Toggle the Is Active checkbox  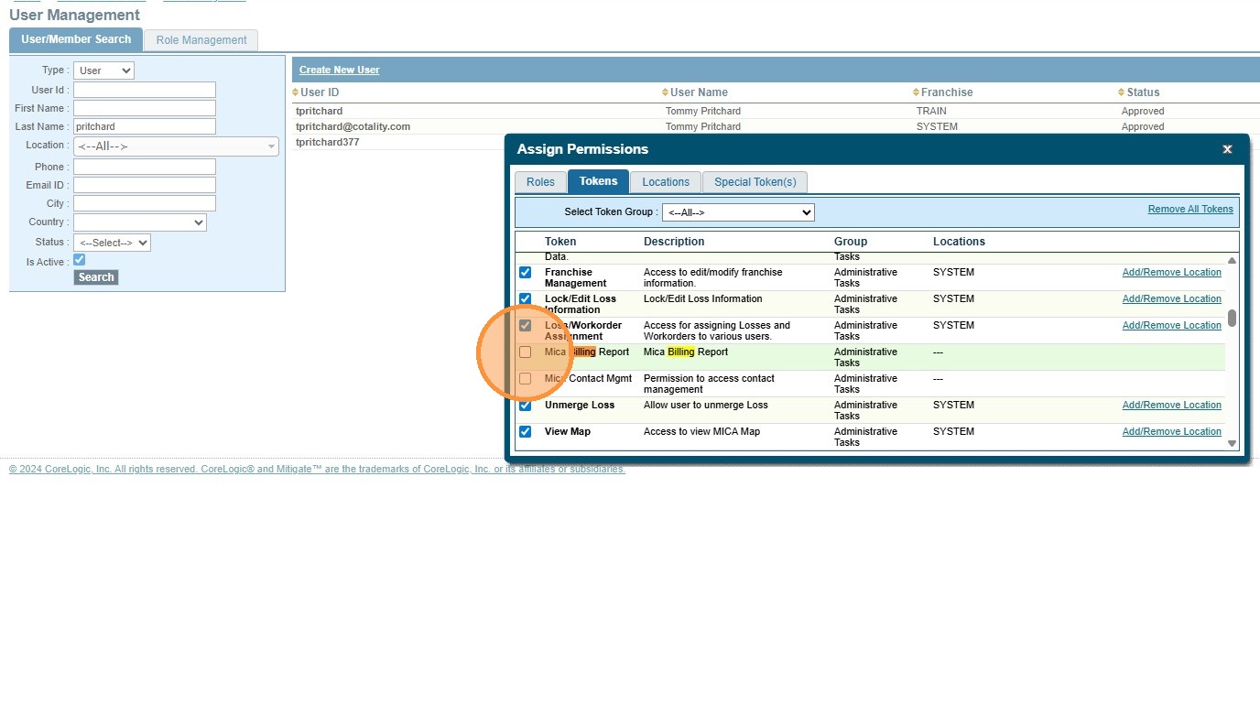[79, 260]
